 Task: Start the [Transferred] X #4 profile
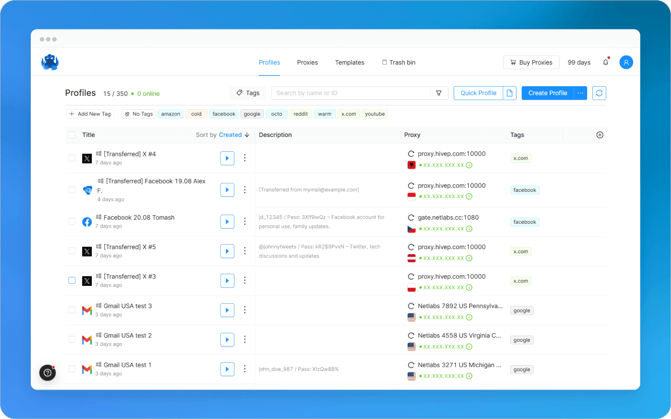pos(227,158)
